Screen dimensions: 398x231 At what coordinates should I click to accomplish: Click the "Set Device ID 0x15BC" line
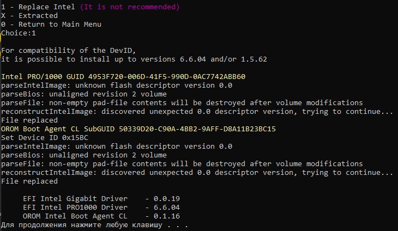tap(43, 138)
